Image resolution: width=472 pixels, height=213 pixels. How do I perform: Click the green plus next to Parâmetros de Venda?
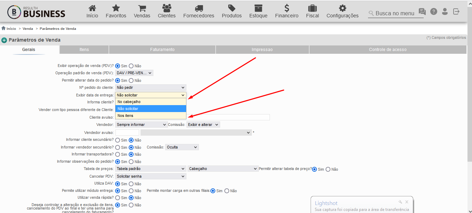point(4,40)
